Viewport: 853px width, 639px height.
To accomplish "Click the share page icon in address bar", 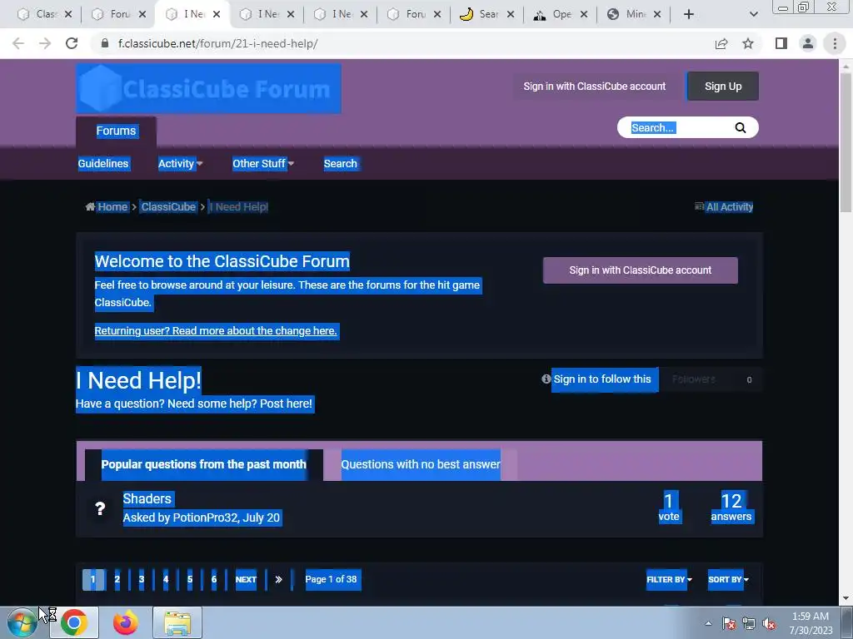I will 721,43.
